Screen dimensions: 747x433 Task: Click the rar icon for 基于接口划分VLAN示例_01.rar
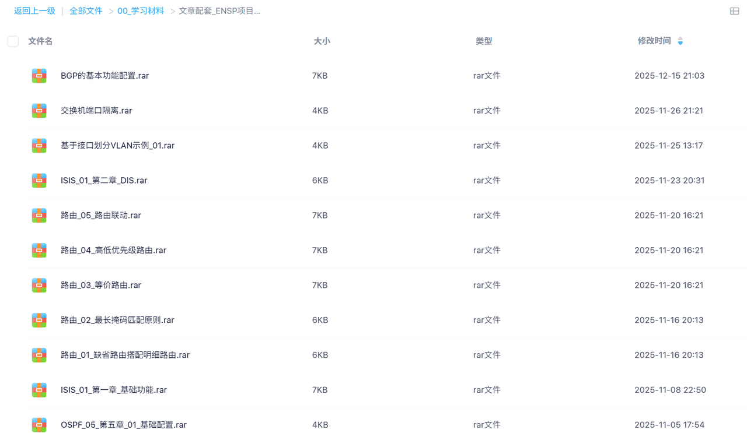pos(39,146)
